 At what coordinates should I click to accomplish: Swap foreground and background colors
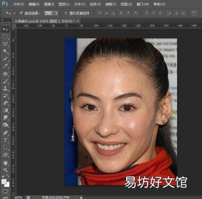pyautogui.click(x=8, y=176)
